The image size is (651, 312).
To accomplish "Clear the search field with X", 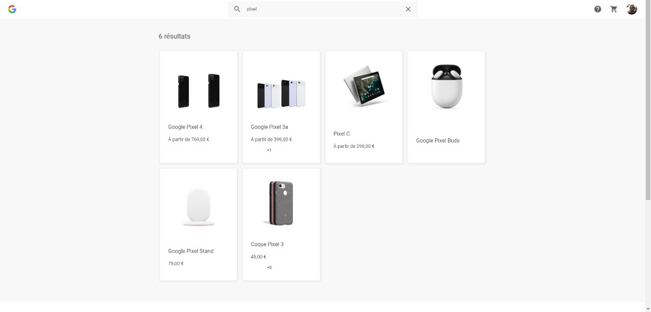I will (408, 9).
